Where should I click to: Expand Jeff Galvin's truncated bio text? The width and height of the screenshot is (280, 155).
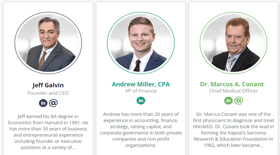[48, 132]
